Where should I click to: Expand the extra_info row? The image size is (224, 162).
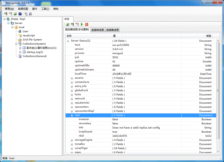72,87
